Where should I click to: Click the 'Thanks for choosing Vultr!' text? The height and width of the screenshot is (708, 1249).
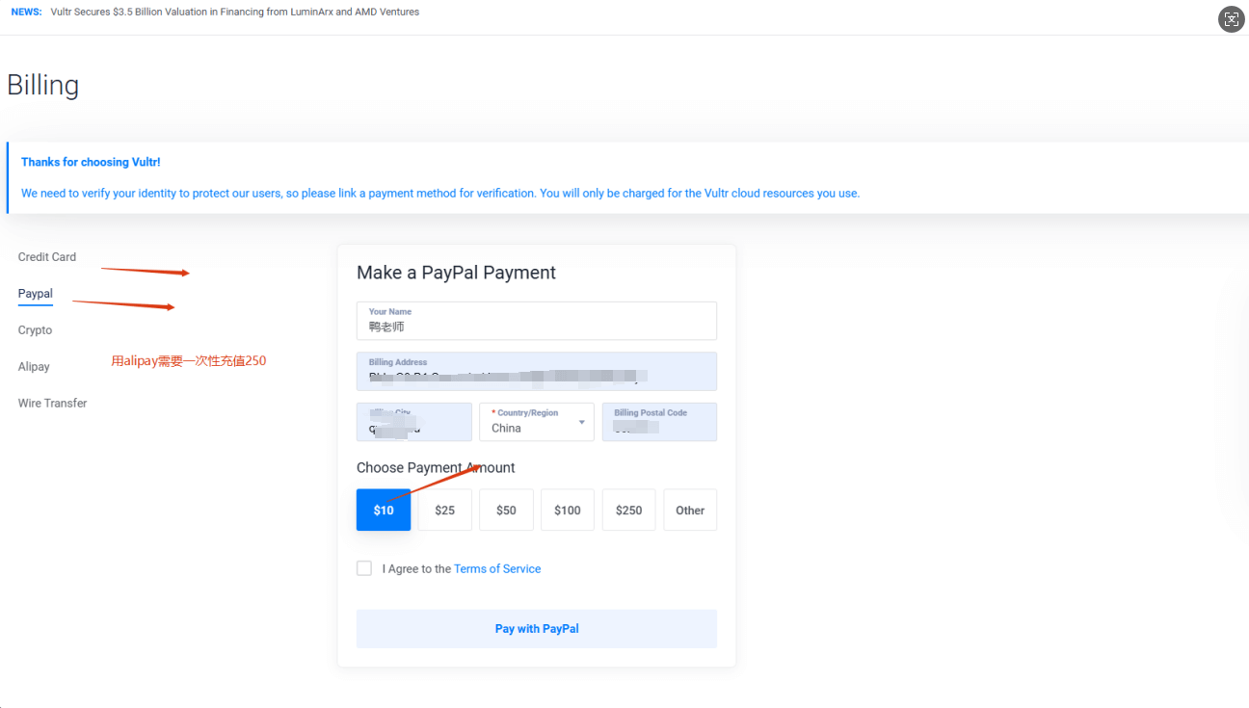tap(91, 162)
